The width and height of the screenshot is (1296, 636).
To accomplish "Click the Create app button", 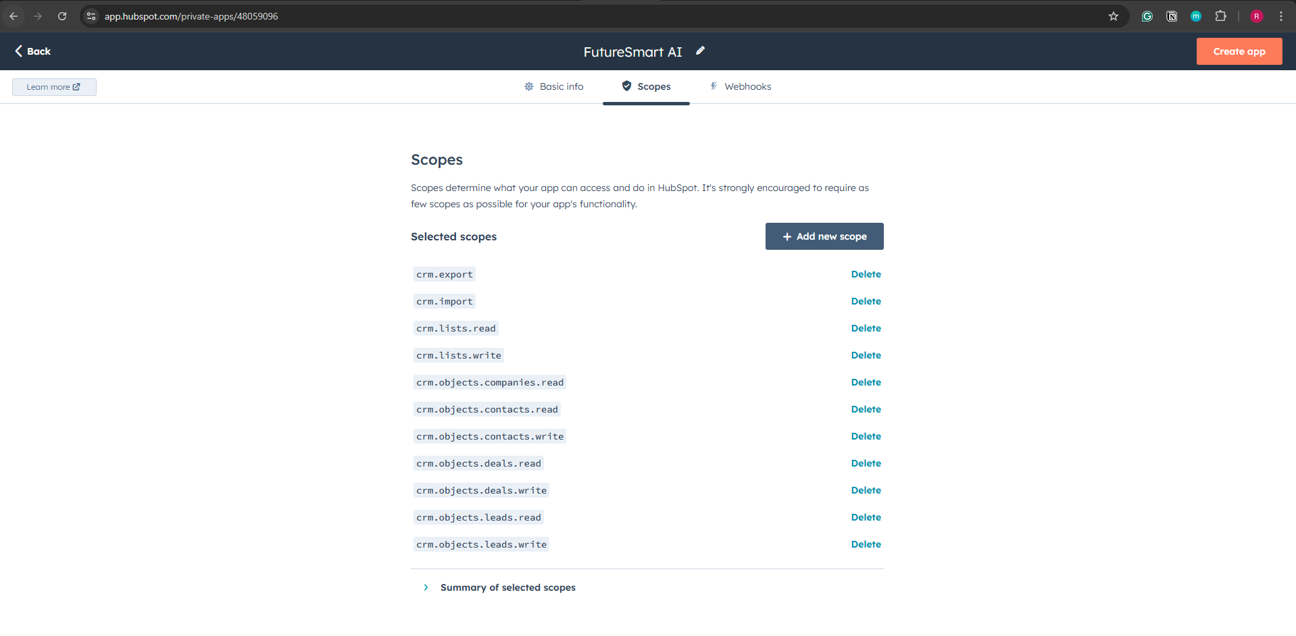I will click(1239, 51).
